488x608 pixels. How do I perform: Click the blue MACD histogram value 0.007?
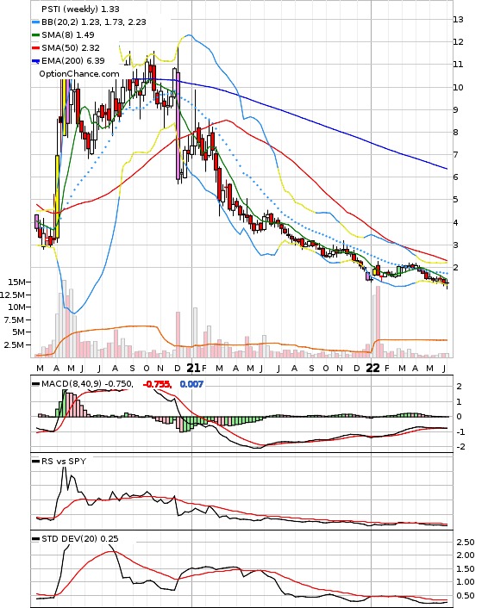pyautogui.click(x=191, y=384)
